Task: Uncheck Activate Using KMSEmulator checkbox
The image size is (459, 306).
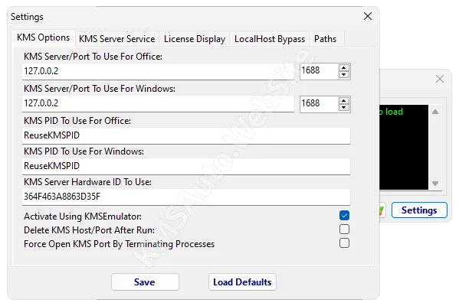Action: (344, 216)
